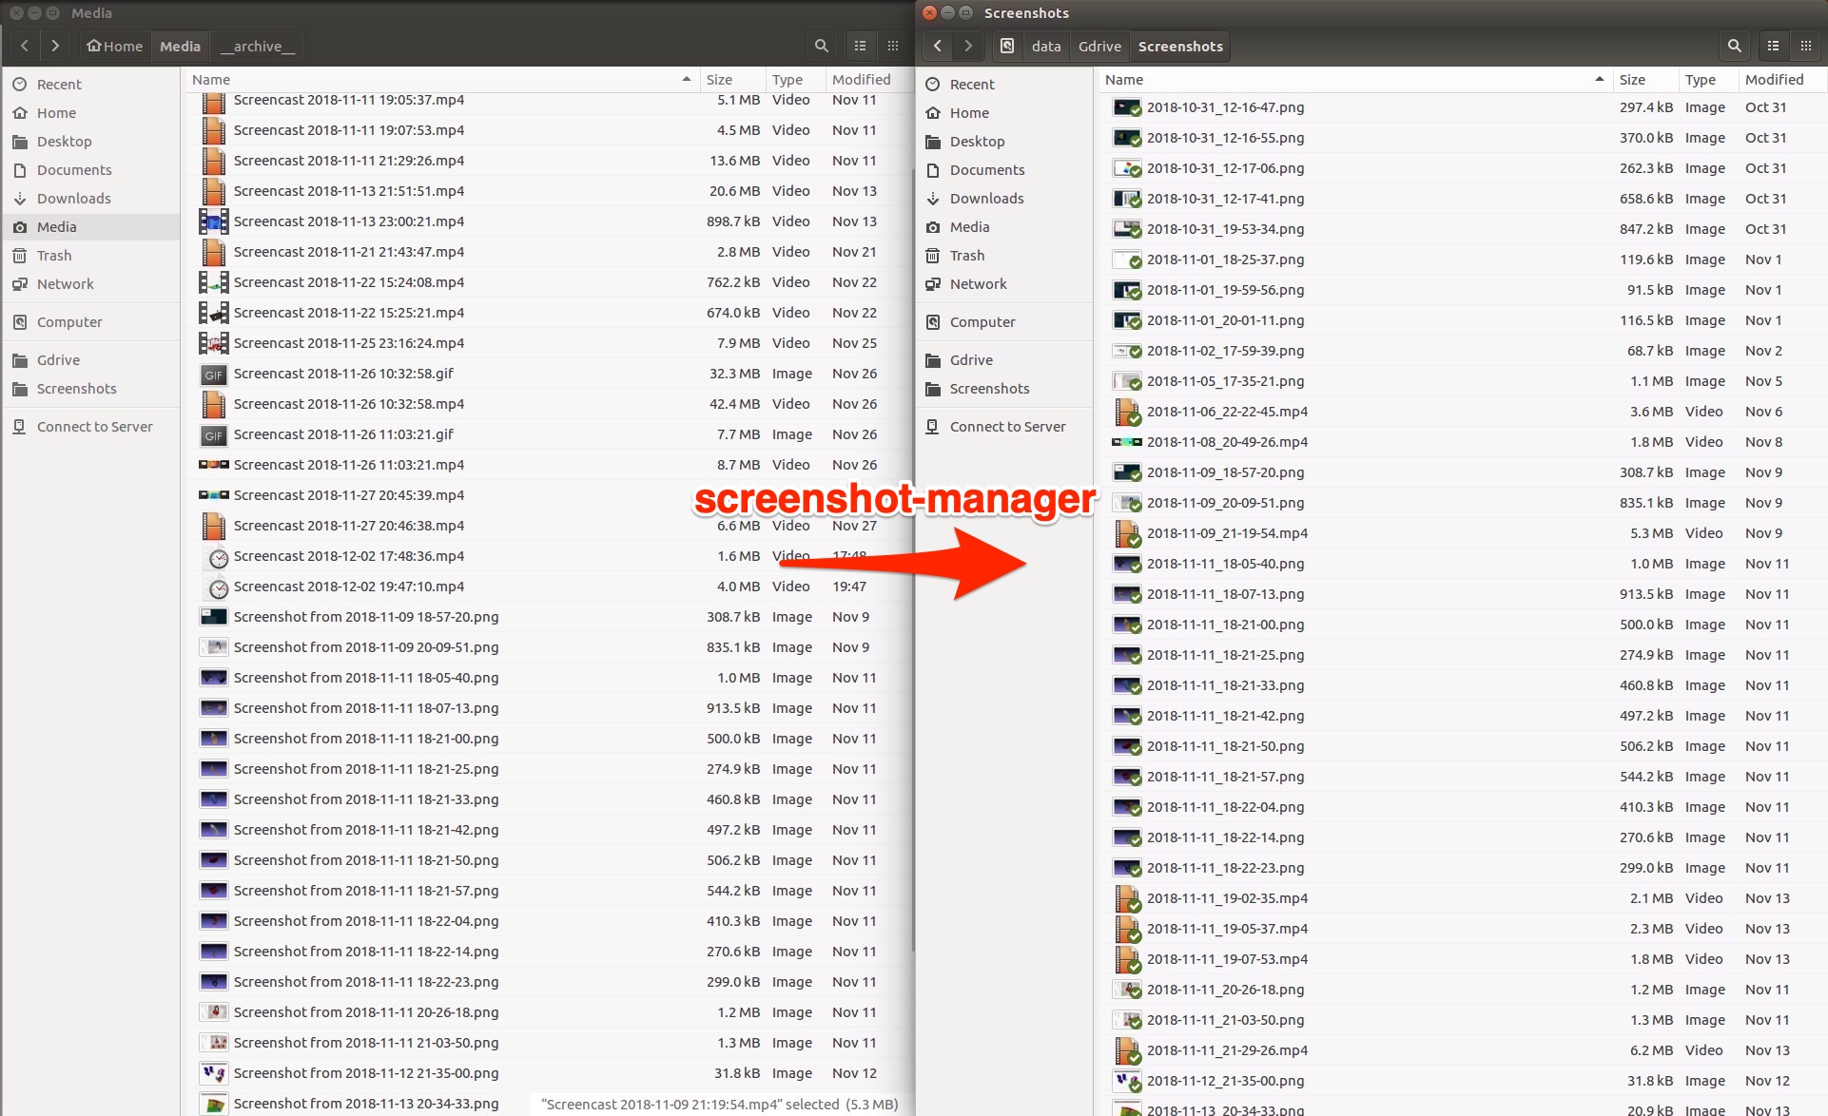The image size is (1828, 1116).
Task: Switch Screenshots window to list view
Action: click(x=1773, y=46)
